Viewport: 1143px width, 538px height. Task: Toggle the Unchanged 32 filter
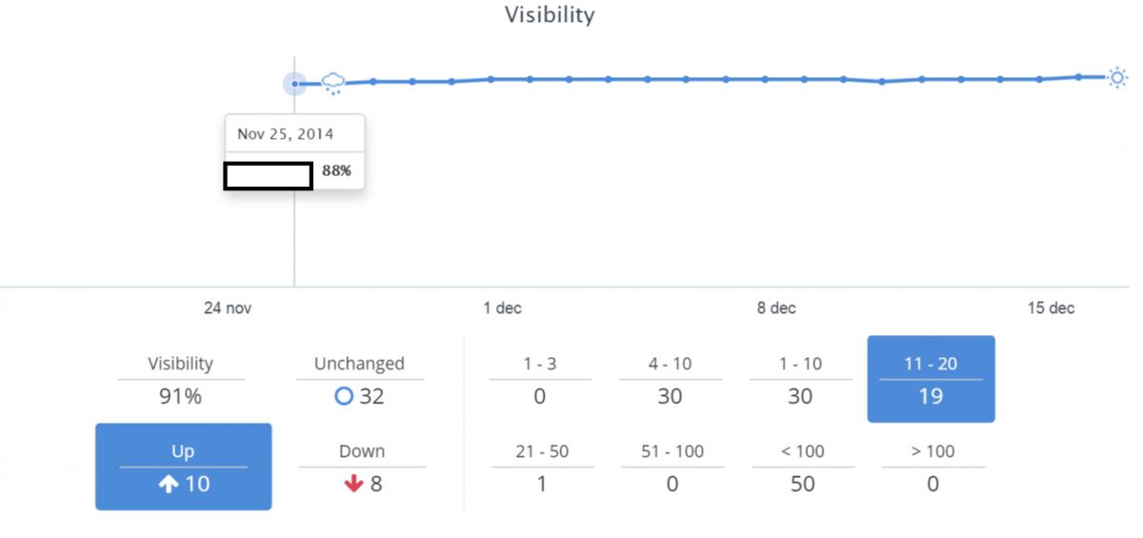(360, 380)
